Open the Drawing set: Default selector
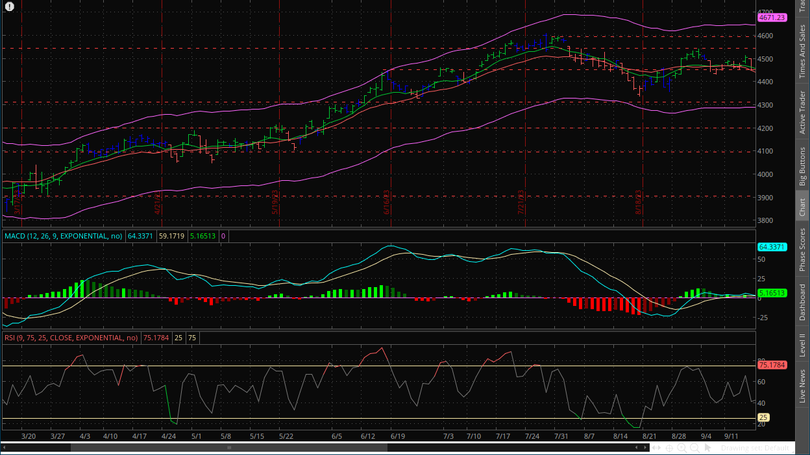 coord(755,448)
